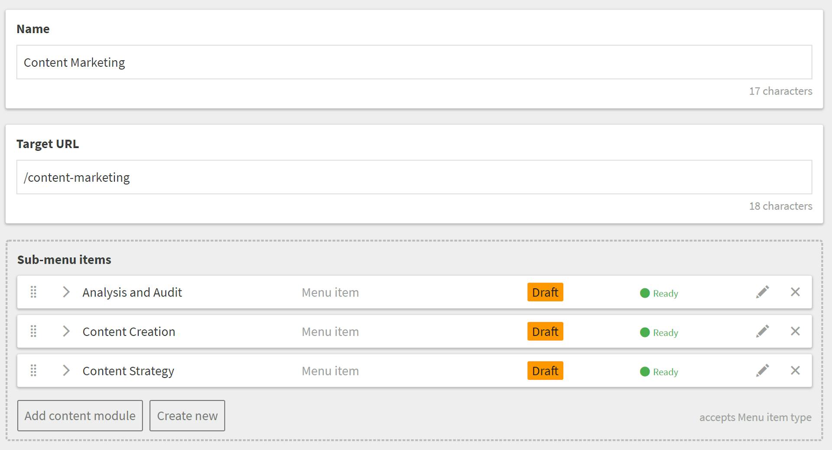Click the Draft badge on Analysis and Audit
832x450 pixels.
(545, 292)
